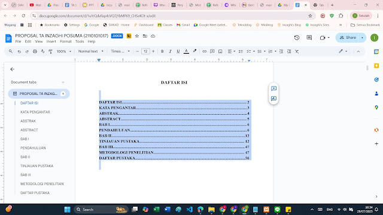Open the View menu
Screen dimensions: 383x215
[39, 42]
